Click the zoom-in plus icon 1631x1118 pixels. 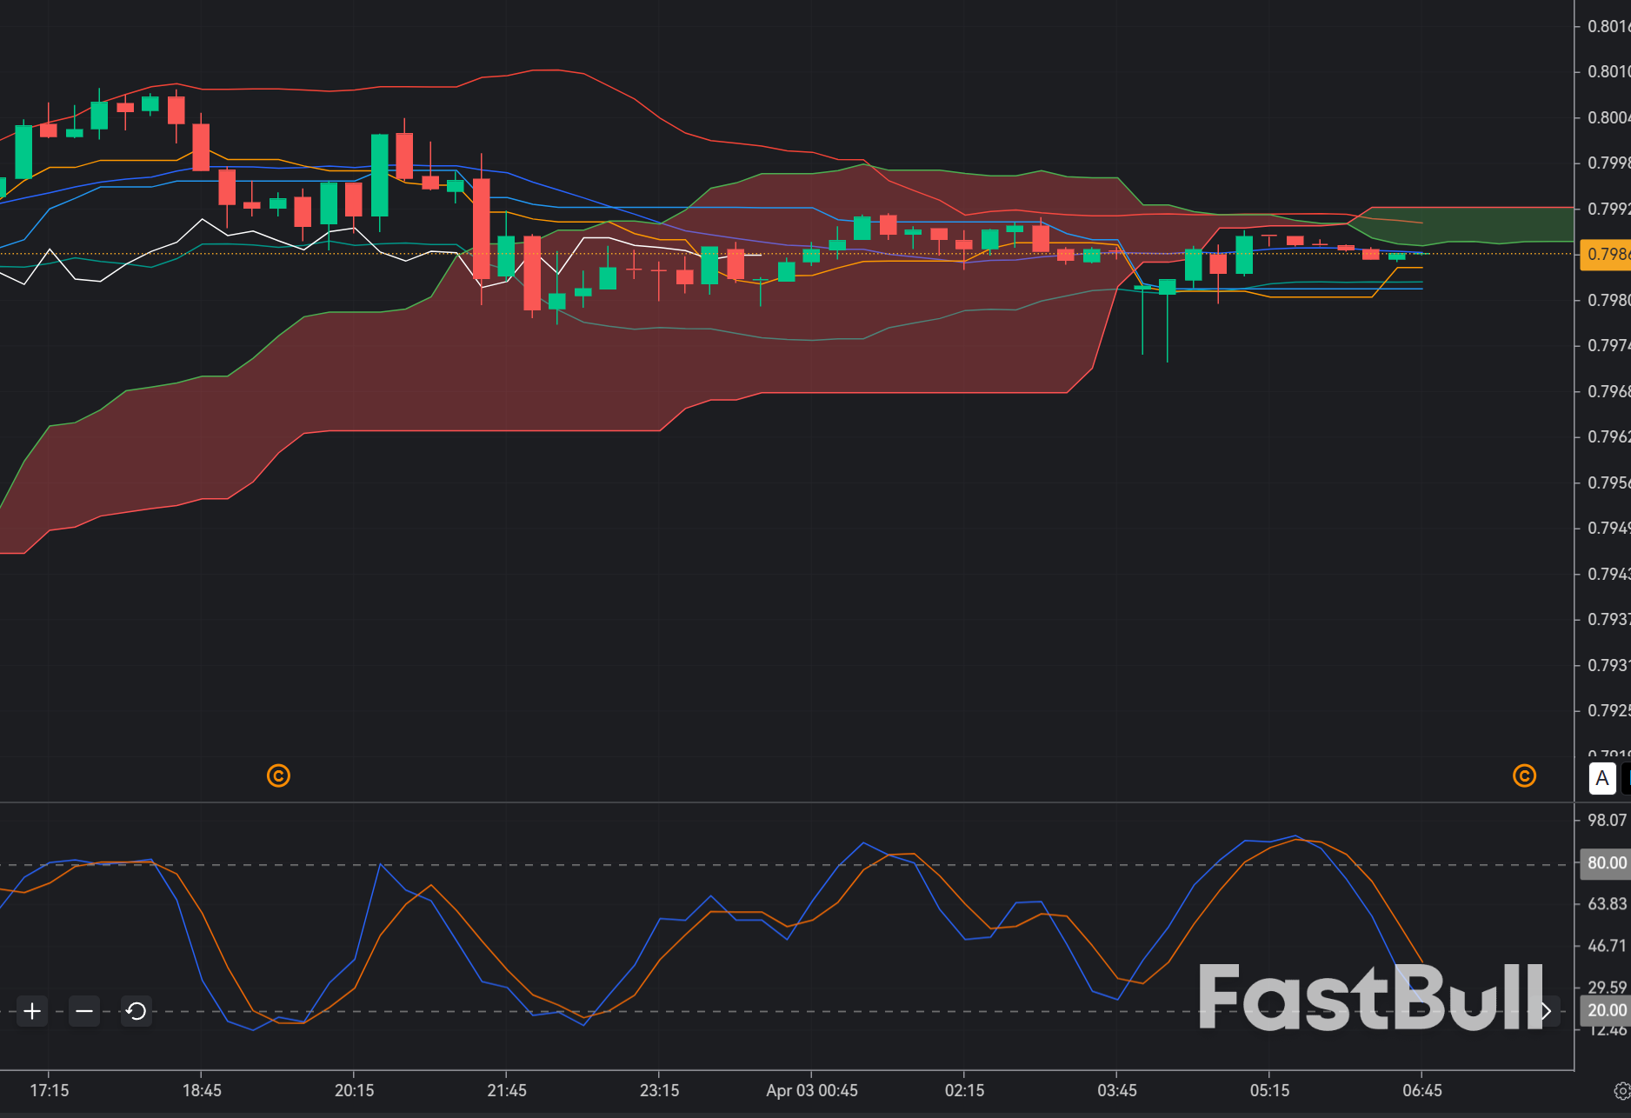pyautogui.click(x=32, y=1011)
